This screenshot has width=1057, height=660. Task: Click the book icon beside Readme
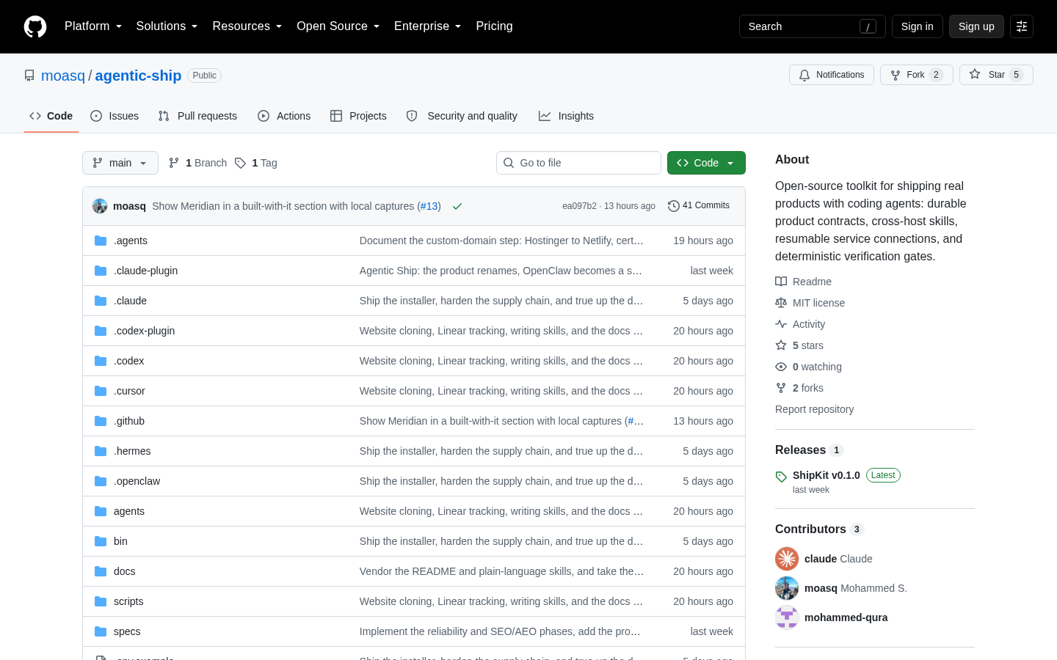pos(781,282)
